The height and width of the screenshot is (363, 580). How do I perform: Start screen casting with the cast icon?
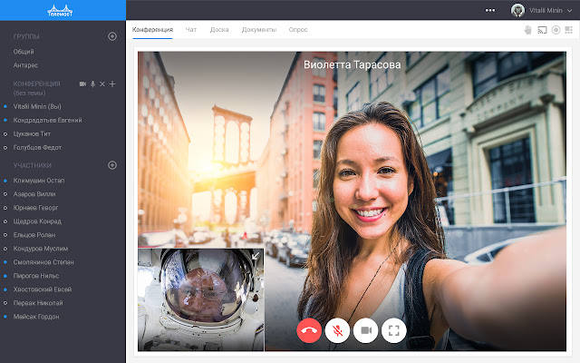542,30
